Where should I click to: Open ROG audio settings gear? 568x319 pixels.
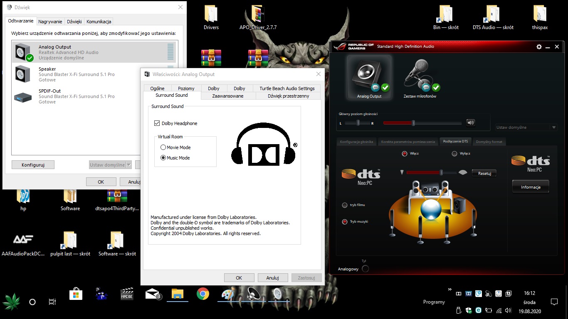pyautogui.click(x=539, y=47)
